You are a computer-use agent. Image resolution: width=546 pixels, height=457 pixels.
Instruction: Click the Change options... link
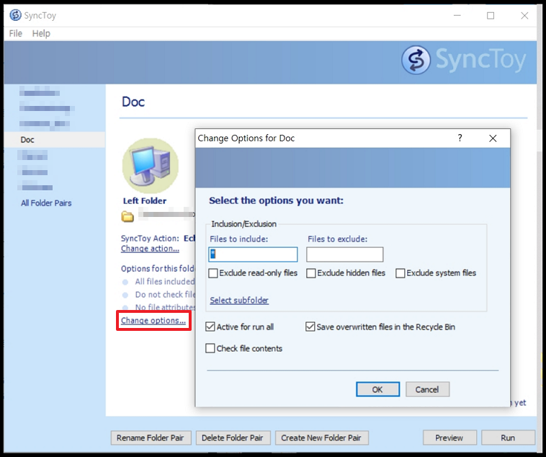[153, 320]
